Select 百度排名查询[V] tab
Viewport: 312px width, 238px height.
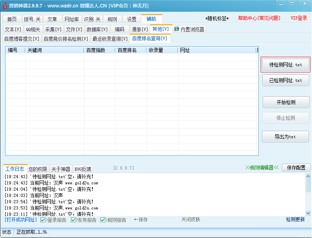tap(150, 38)
